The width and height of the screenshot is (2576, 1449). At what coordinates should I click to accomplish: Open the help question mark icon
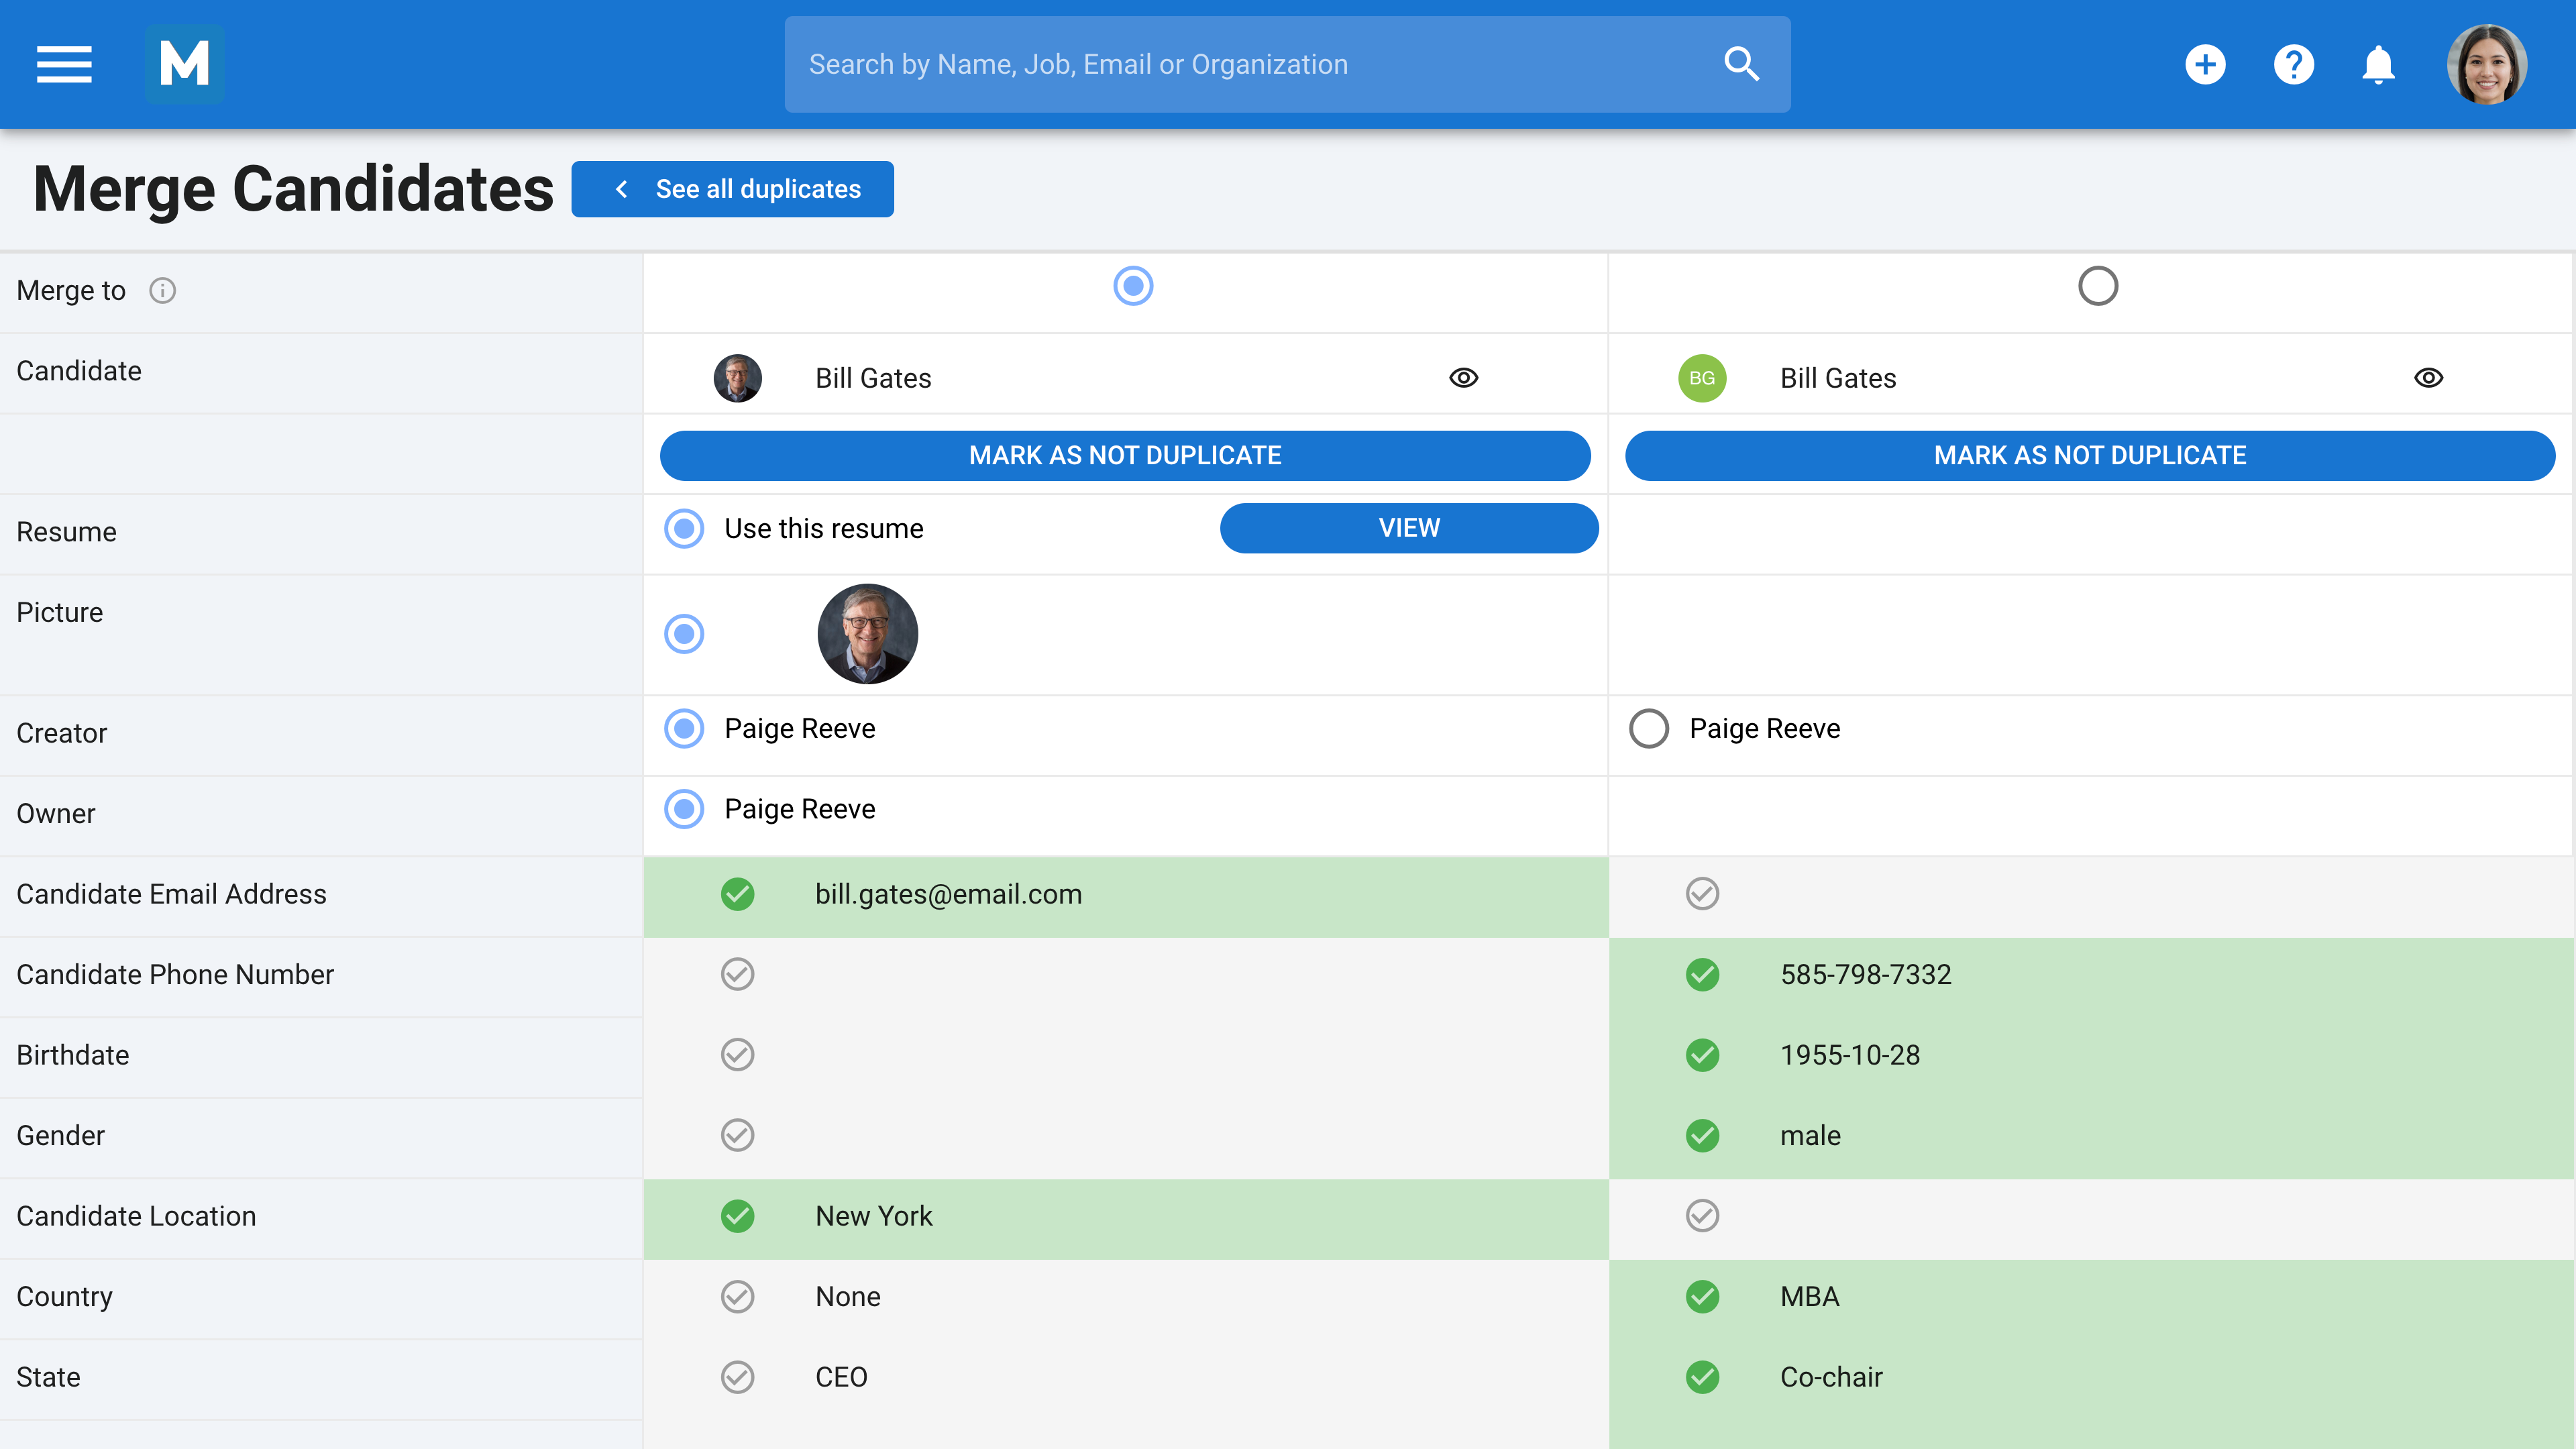click(x=2293, y=65)
